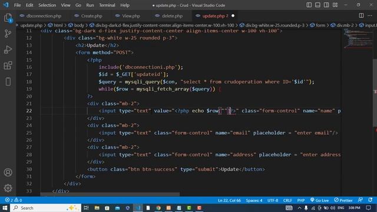Image resolution: width=377 pixels, height=212 pixels.
Task: Open the Help menu
Action: [x=125, y=5]
